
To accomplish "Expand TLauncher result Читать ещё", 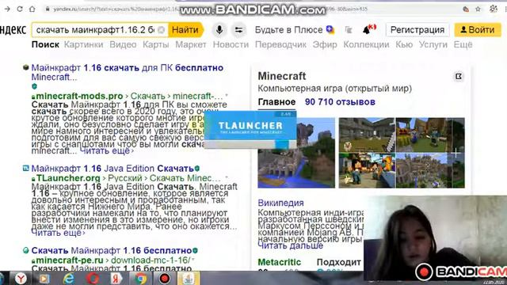I will coord(58,233).
